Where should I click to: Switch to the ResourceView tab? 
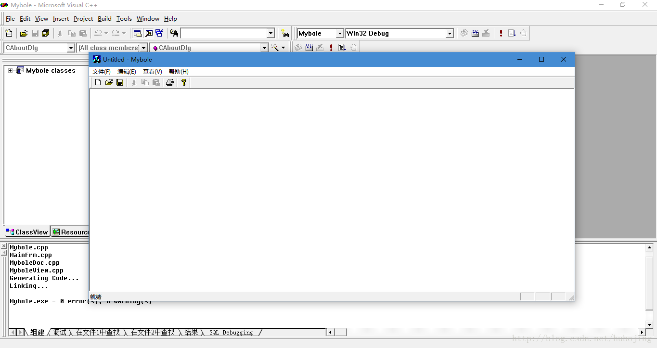click(70, 232)
